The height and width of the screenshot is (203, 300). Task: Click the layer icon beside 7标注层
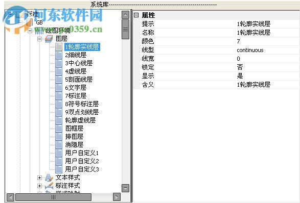click(x=59, y=96)
